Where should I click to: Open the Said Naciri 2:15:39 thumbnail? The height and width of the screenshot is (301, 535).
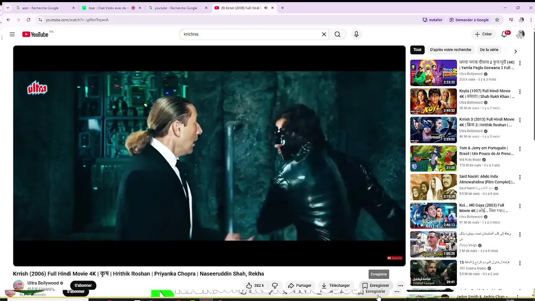pos(433,187)
